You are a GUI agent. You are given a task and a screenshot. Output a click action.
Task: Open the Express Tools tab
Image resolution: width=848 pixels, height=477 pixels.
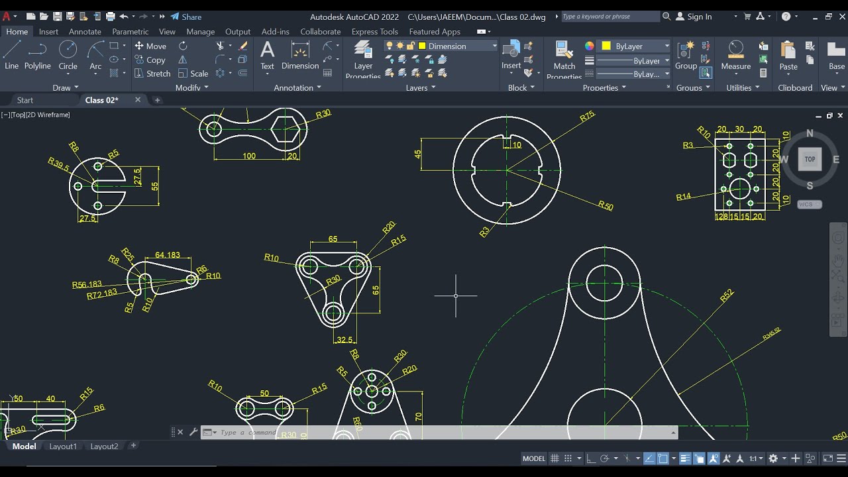(375, 31)
